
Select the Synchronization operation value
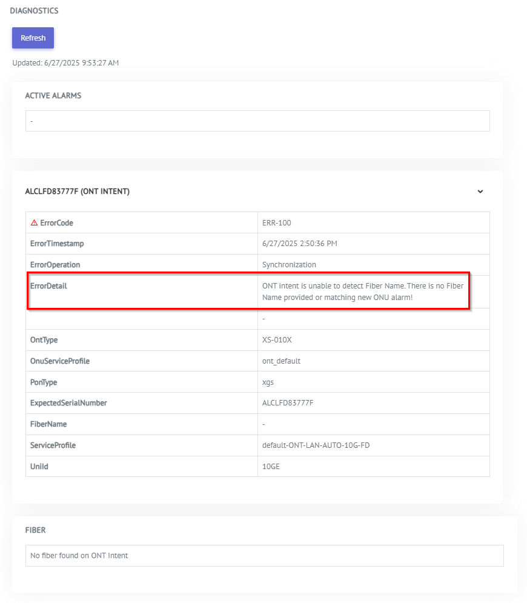pyautogui.click(x=289, y=265)
